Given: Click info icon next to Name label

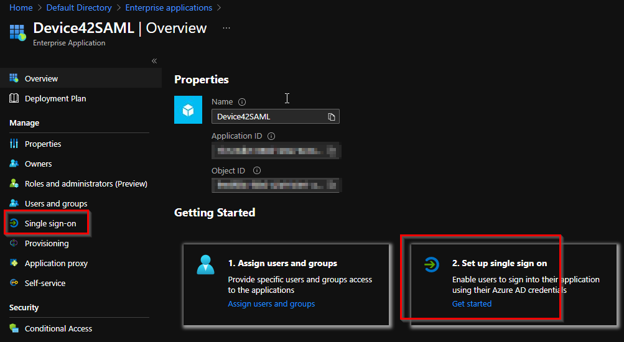Looking at the screenshot, I should (242, 102).
